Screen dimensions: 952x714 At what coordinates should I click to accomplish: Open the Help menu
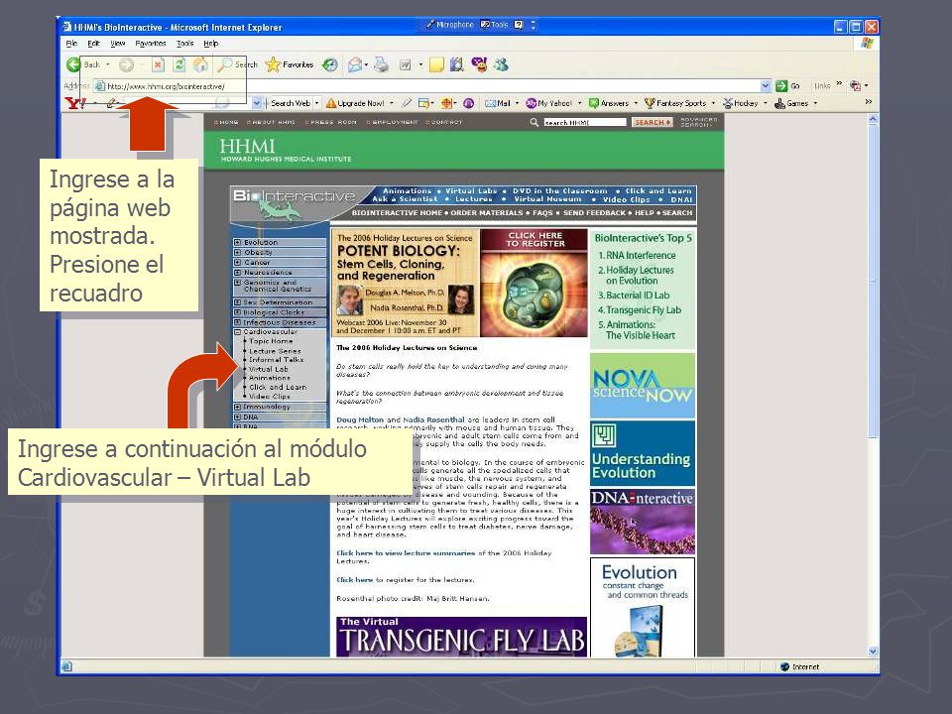tap(210, 44)
